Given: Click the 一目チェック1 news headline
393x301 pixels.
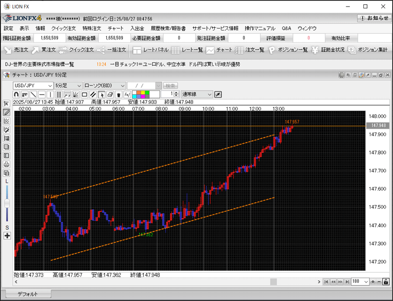Looking at the screenshot, I should pyautogui.click(x=175, y=64).
